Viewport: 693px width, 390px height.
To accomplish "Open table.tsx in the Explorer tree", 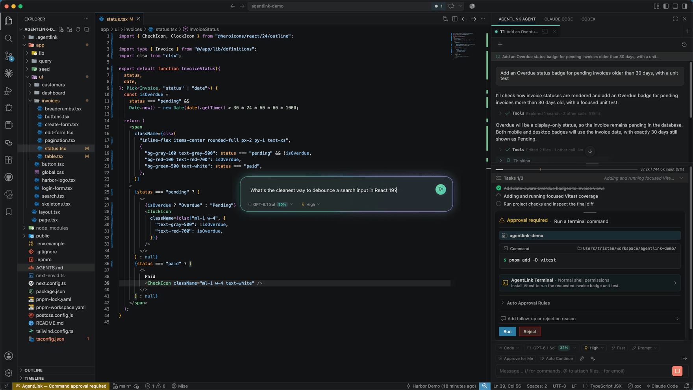I will pos(54,156).
